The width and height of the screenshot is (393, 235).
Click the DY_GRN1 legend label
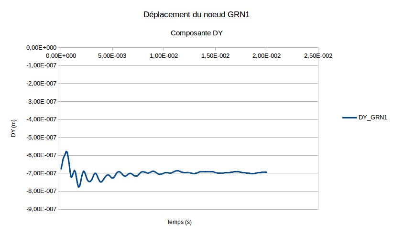pyautogui.click(x=372, y=117)
